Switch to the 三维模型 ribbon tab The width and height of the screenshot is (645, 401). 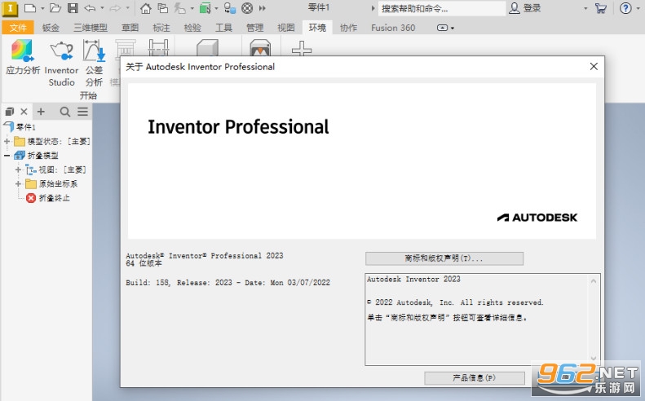[91, 28]
